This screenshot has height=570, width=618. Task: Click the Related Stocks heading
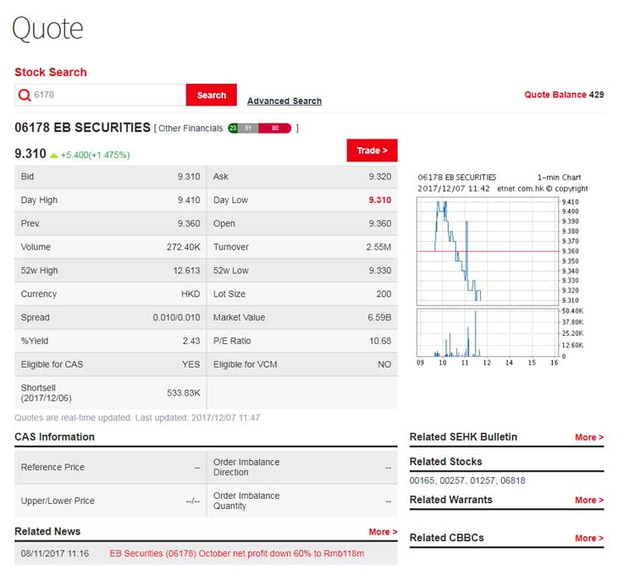[x=446, y=462]
